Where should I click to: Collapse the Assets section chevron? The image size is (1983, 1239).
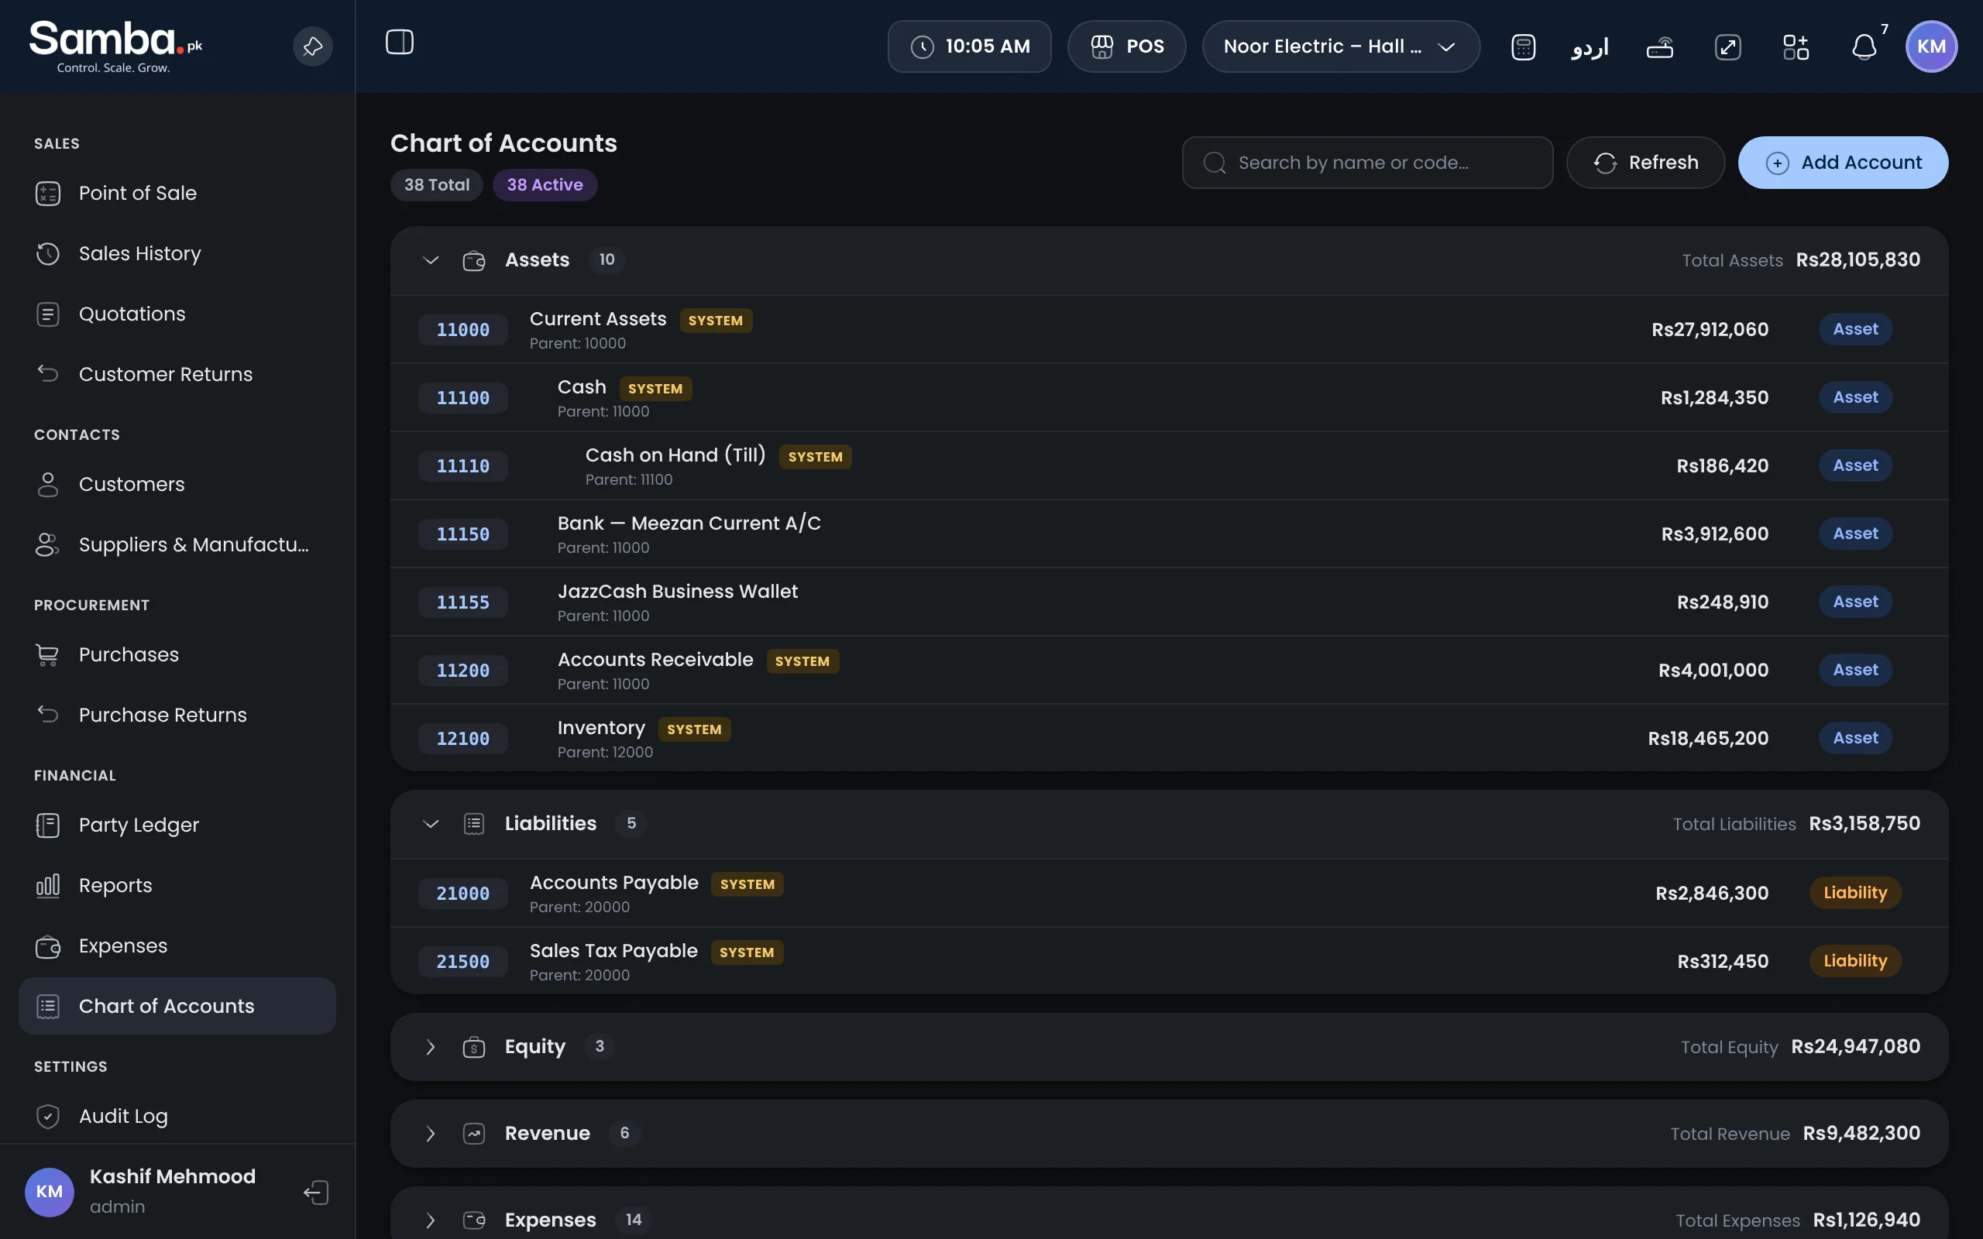point(430,259)
